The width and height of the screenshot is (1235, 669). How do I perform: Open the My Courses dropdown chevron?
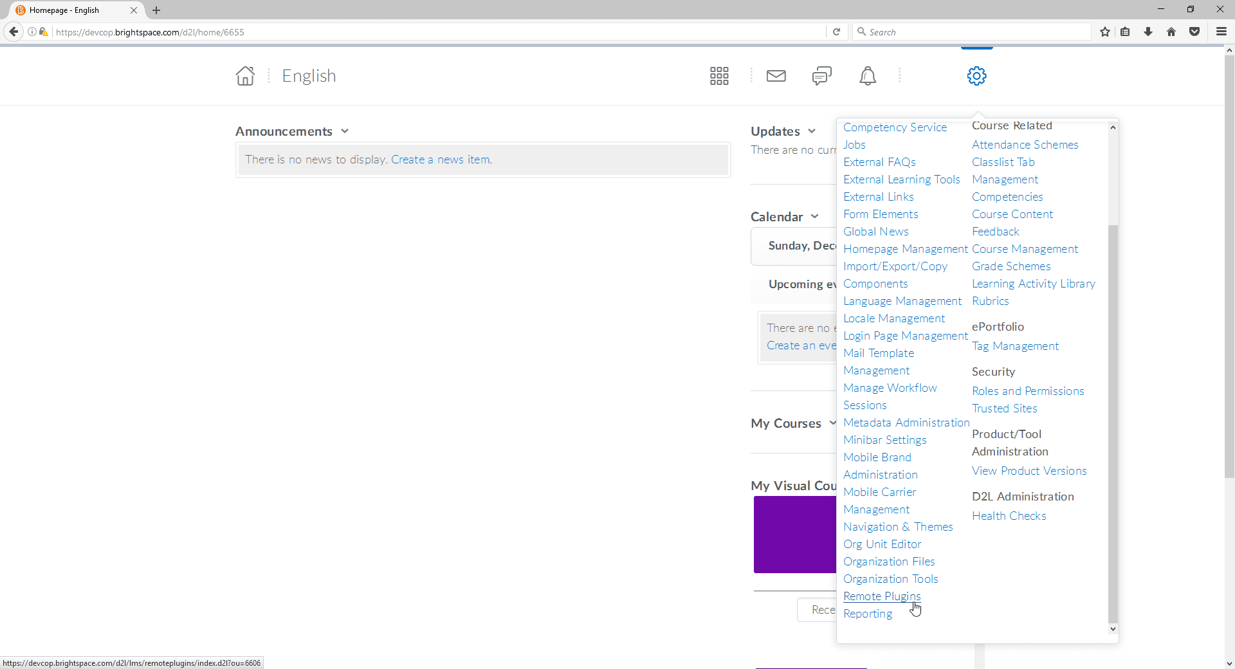pyautogui.click(x=832, y=423)
